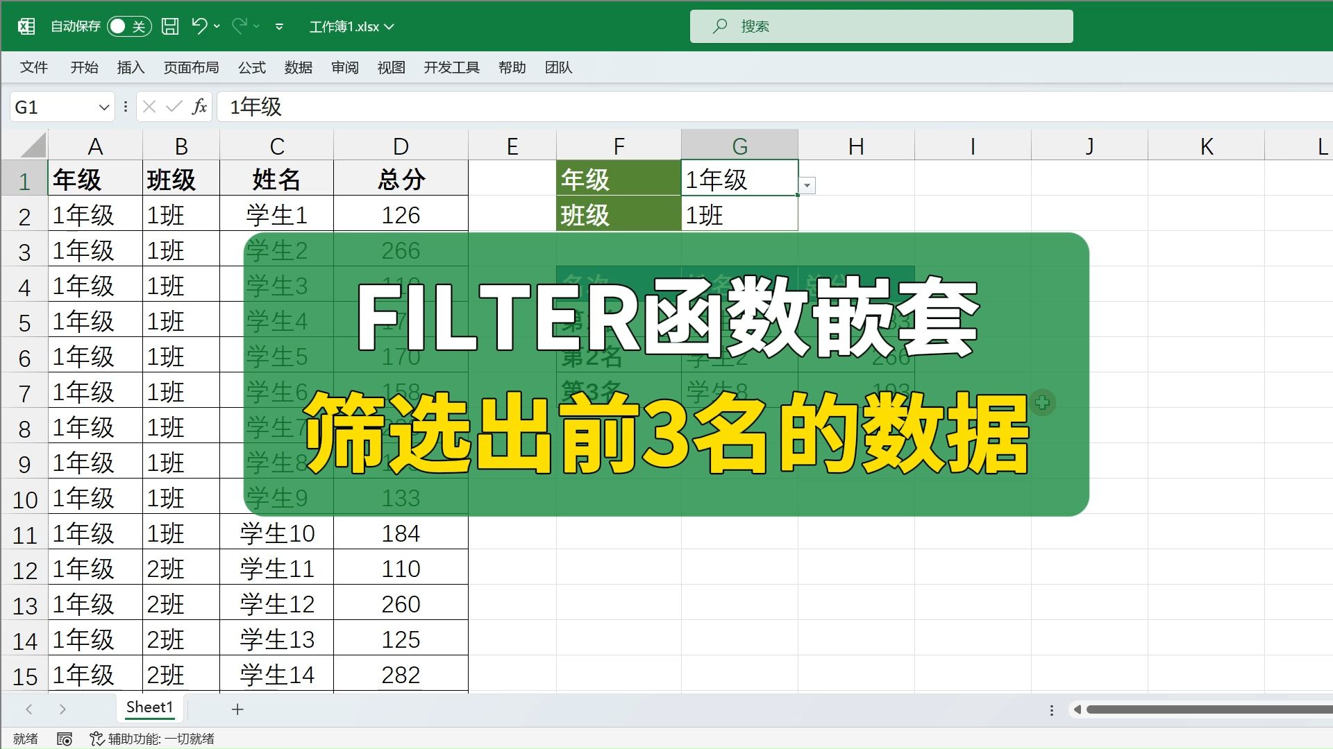
Task: Click the Cancel (X) icon in formula bar
Action: (x=148, y=107)
